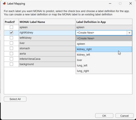Image resolution: width=136 pixels, height=120 pixels.
Task: Cancel the Label Mapping dialog
Action: (x=125, y=116)
